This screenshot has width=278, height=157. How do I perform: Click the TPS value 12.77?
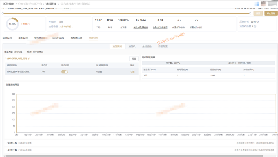click(x=98, y=20)
